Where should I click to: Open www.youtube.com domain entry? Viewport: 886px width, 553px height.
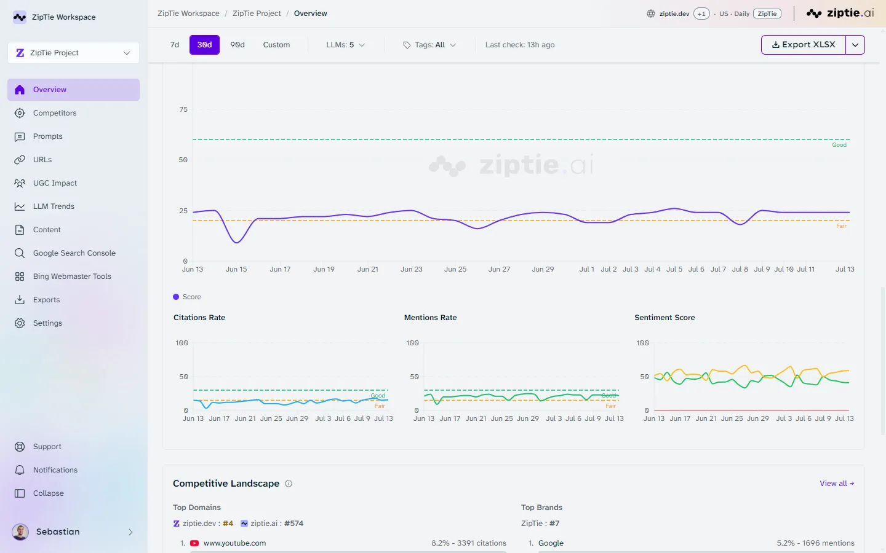[x=234, y=543]
